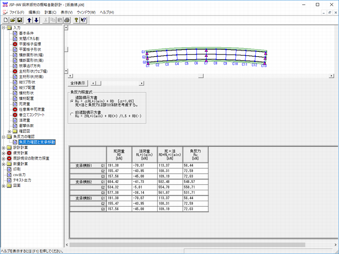Click the blue up arrow toolbar icon
The width and height of the screenshot is (339, 254).
click(x=29, y=20)
